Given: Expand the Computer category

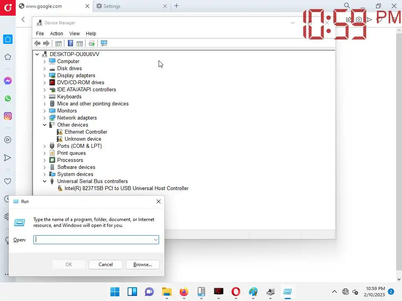Looking at the screenshot, I should [45, 62].
